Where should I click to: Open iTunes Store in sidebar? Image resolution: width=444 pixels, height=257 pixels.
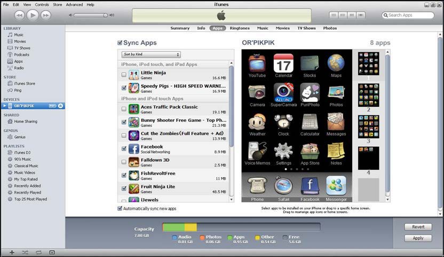pyautogui.click(x=25, y=84)
